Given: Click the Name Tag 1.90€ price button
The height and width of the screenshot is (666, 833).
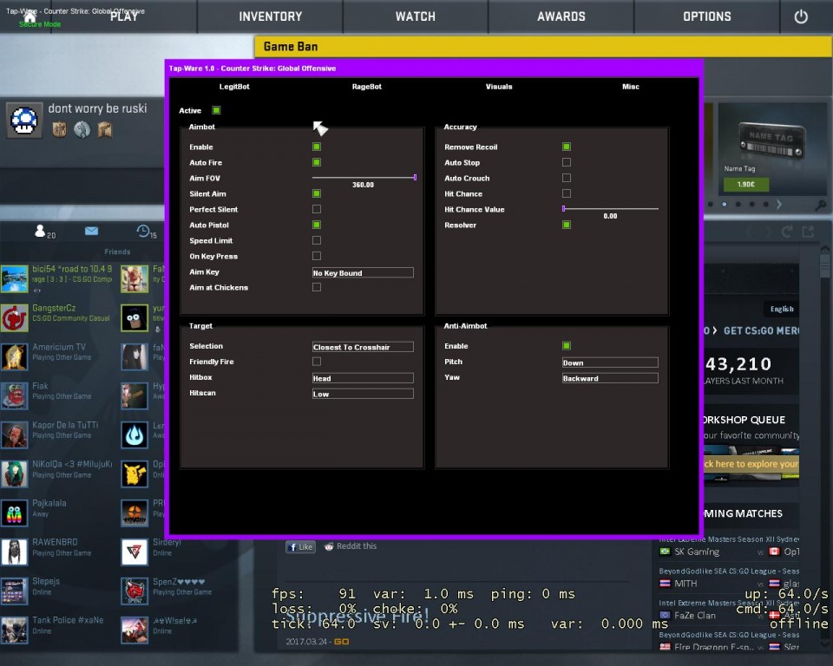Looking at the screenshot, I should click(x=744, y=185).
